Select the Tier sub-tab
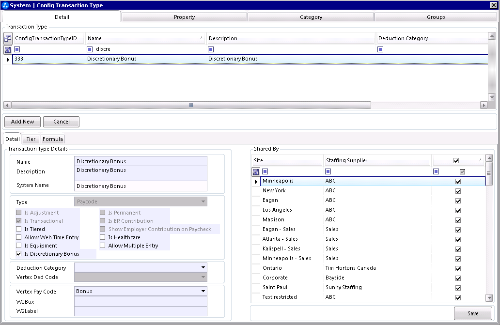 (31, 139)
